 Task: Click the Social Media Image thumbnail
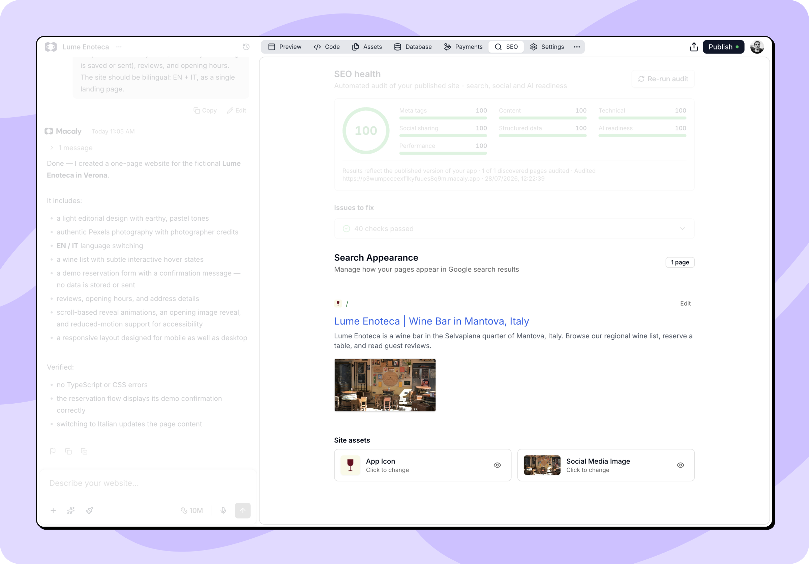coord(542,465)
